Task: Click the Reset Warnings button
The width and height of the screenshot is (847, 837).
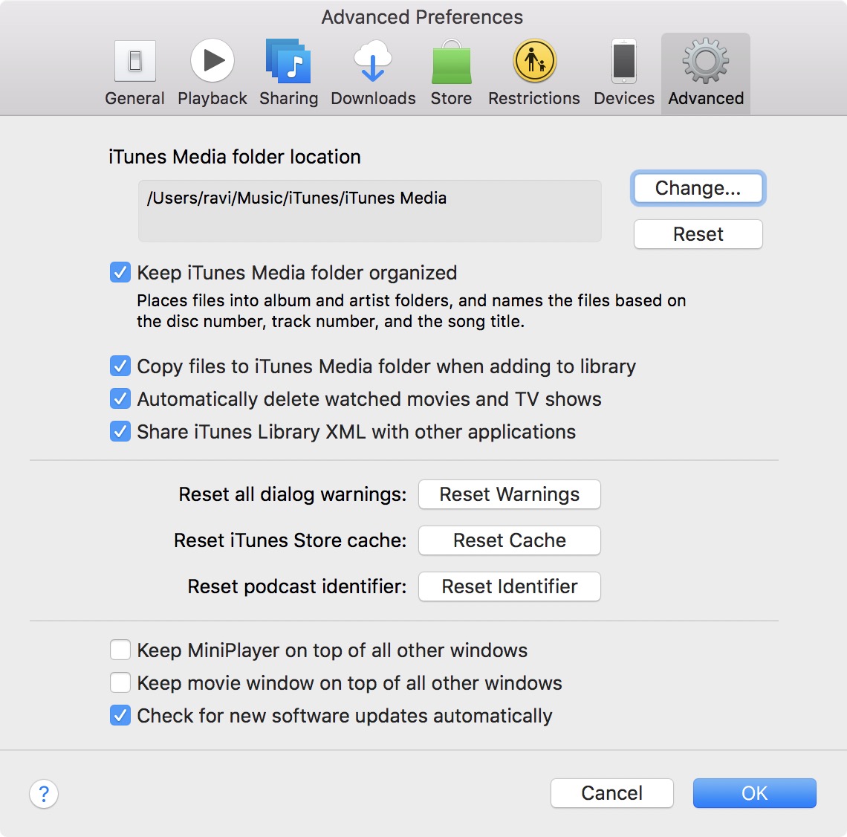Action: click(x=510, y=494)
